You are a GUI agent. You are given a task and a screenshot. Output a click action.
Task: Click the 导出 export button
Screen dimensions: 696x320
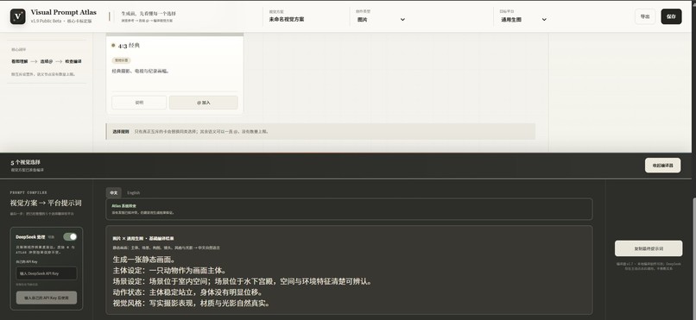click(645, 16)
